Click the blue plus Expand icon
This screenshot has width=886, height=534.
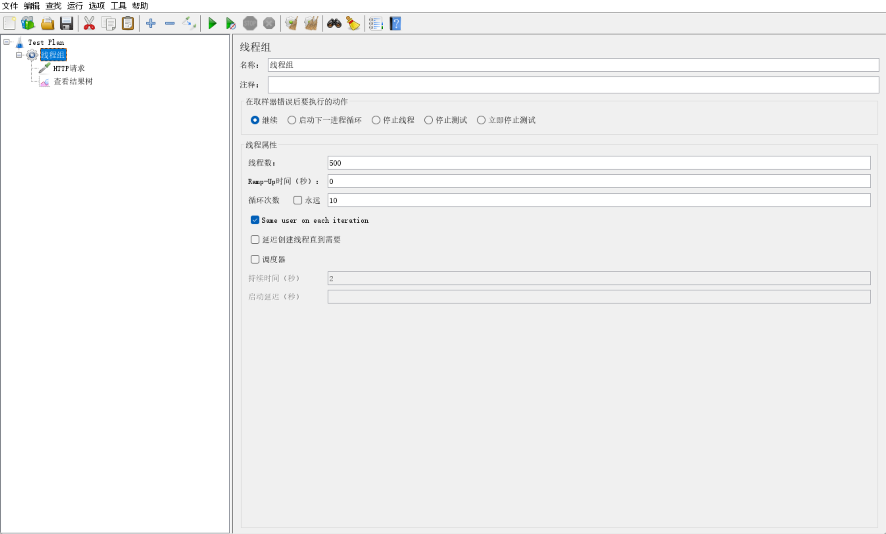coord(151,23)
